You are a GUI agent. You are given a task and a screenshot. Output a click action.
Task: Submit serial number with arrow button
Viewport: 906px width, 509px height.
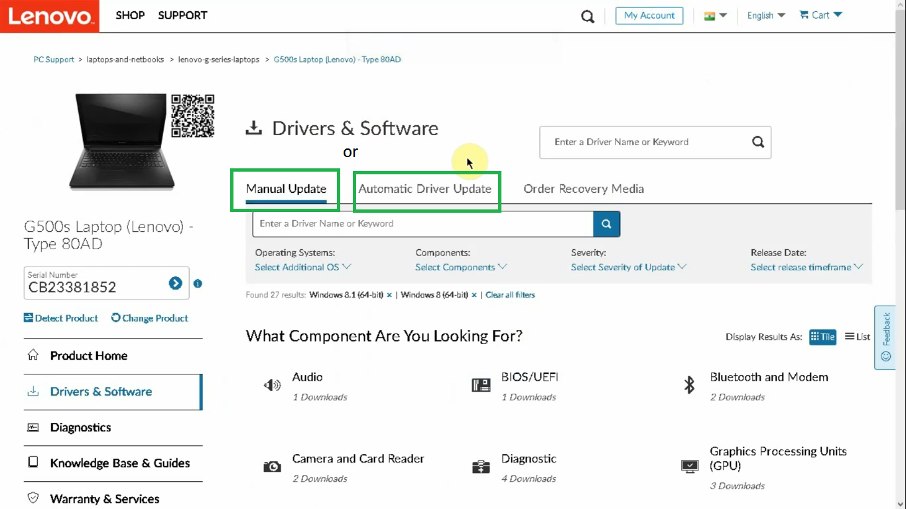175,284
